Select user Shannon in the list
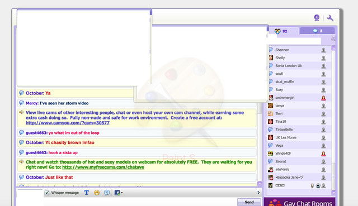The width and height of the screenshot is (358, 206). 299,50
